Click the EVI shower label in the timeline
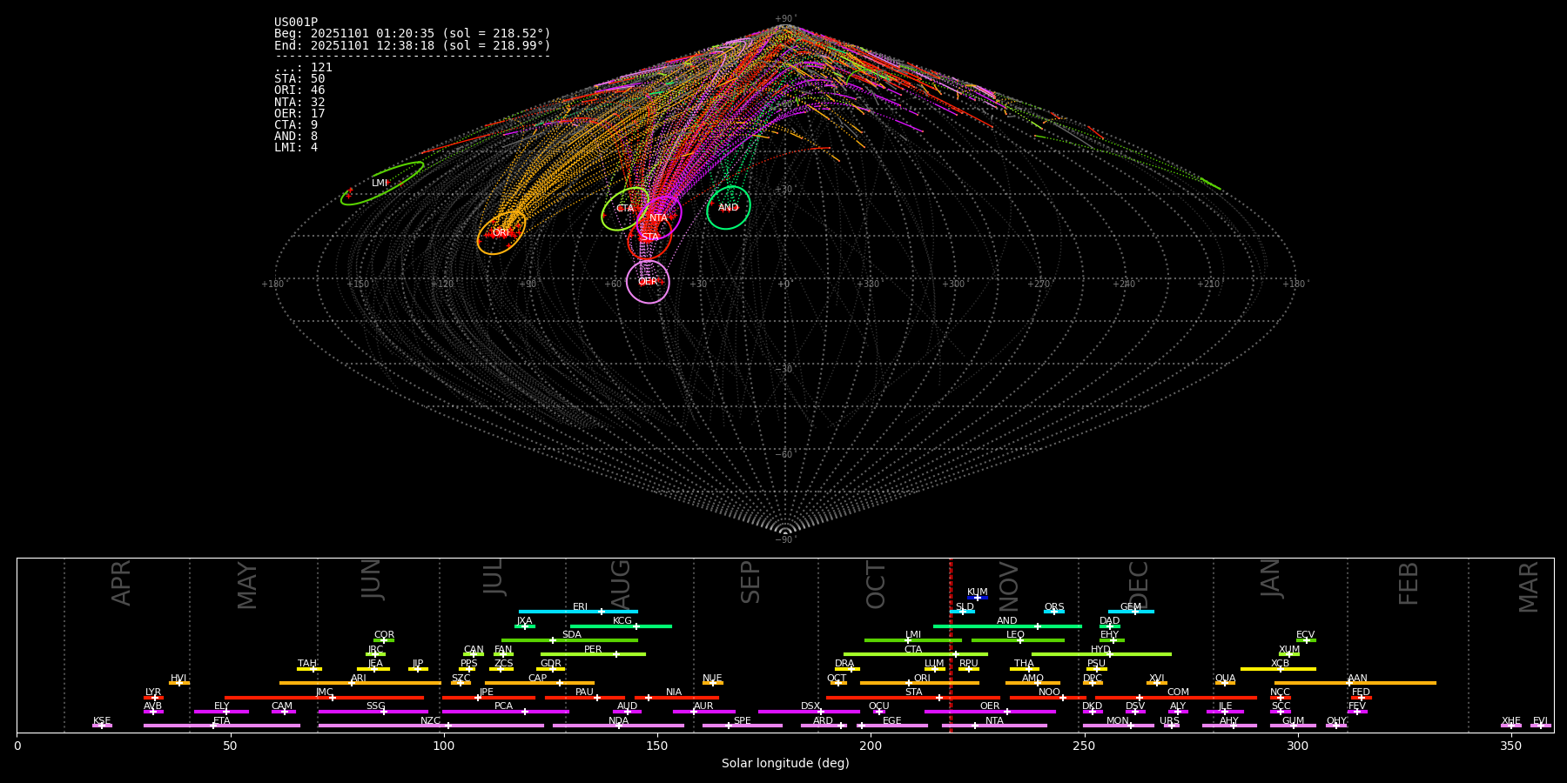Viewport: 1567px width, 783px height. [1540, 721]
